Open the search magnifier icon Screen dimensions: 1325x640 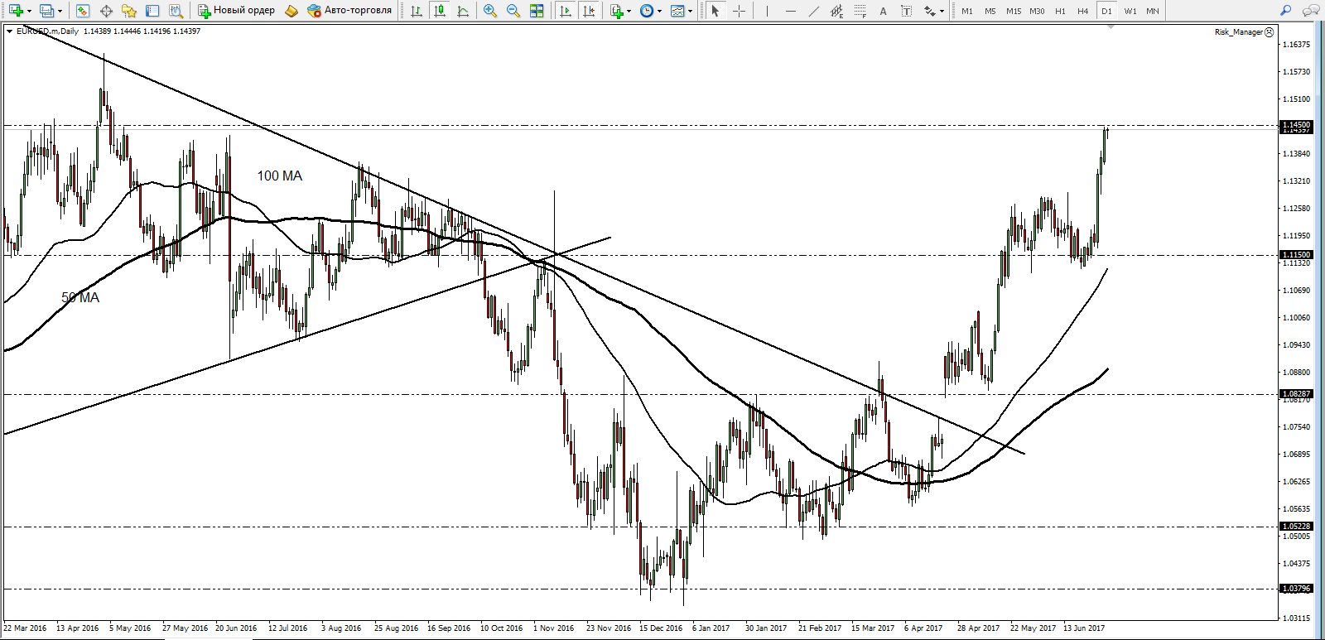pyautogui.click(x=1285, y=11)
